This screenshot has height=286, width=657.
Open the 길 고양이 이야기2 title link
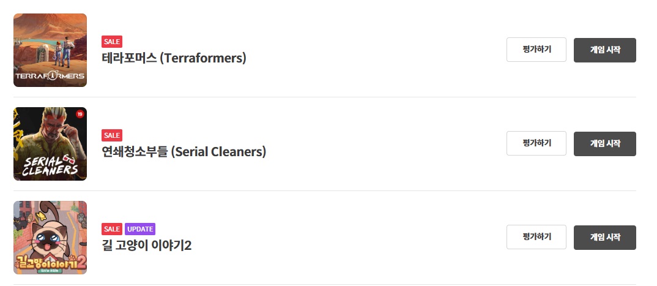147,246
